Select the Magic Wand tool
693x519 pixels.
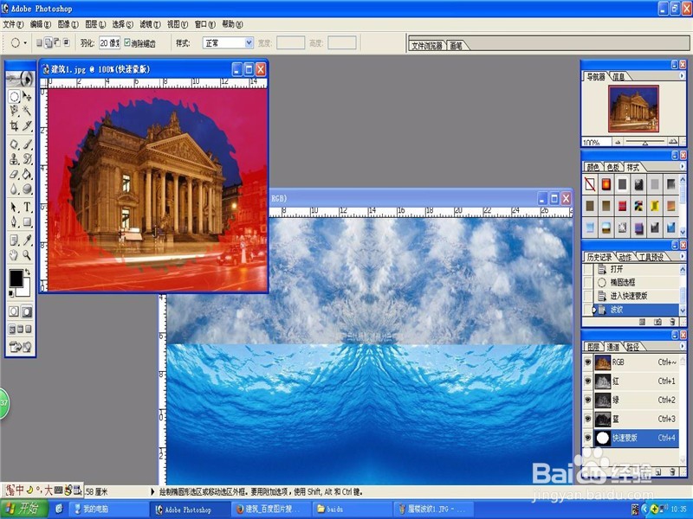point(27,111)
